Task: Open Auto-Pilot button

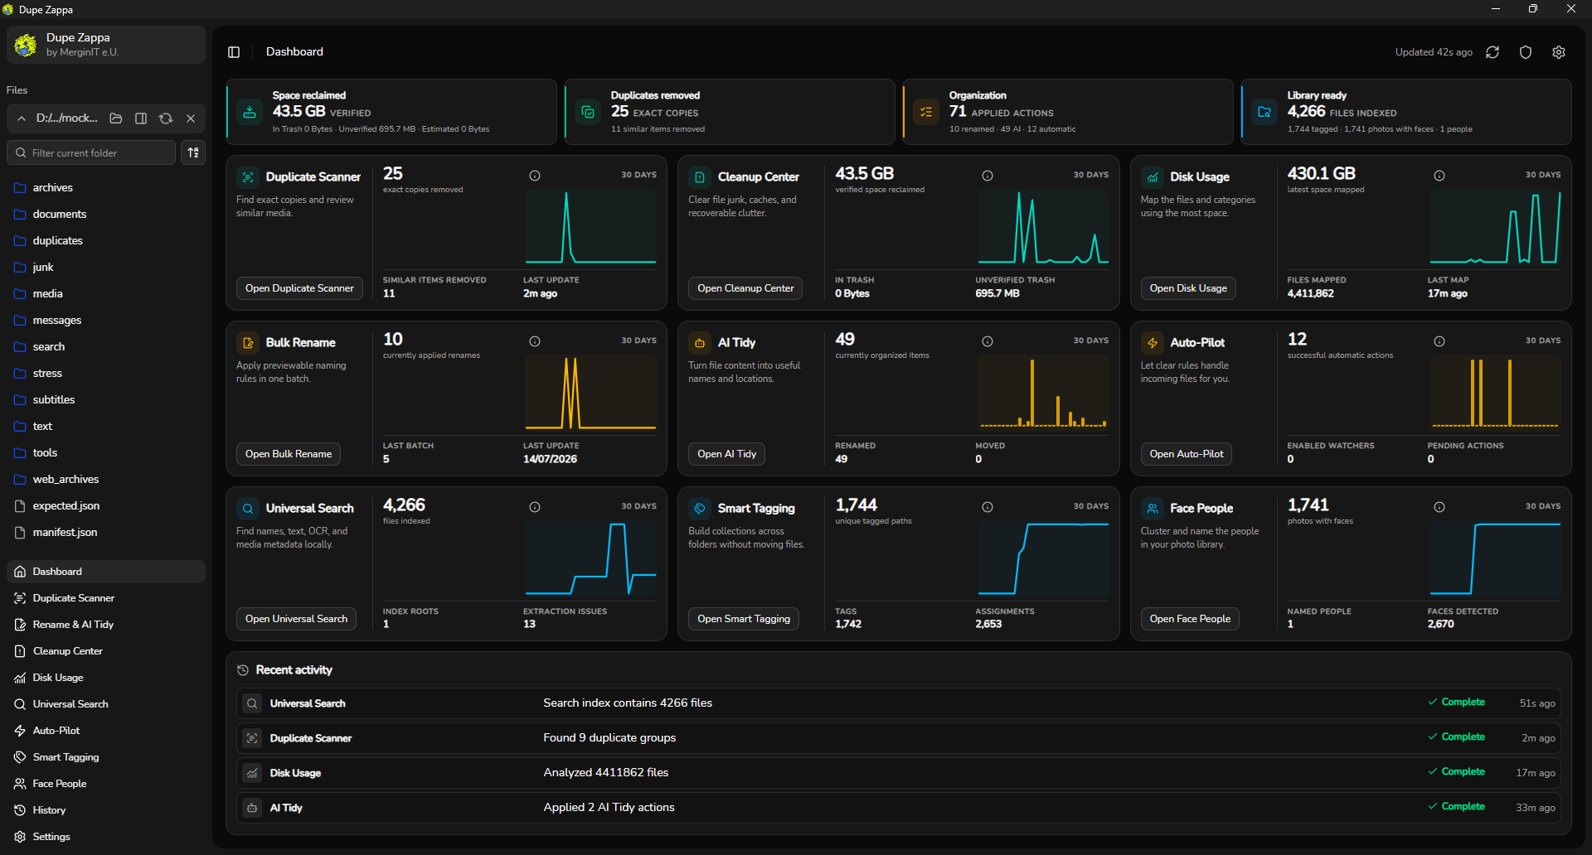Action: 1187,454
